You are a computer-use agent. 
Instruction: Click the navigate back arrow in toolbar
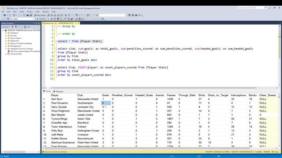point(4,15)
